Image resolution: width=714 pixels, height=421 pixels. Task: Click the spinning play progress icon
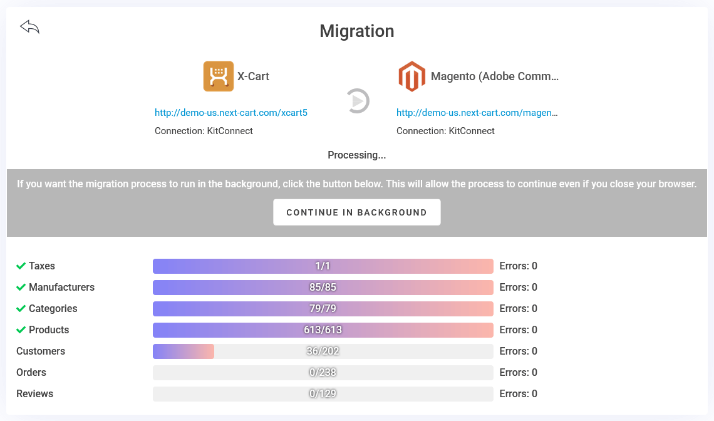(358, 101)
